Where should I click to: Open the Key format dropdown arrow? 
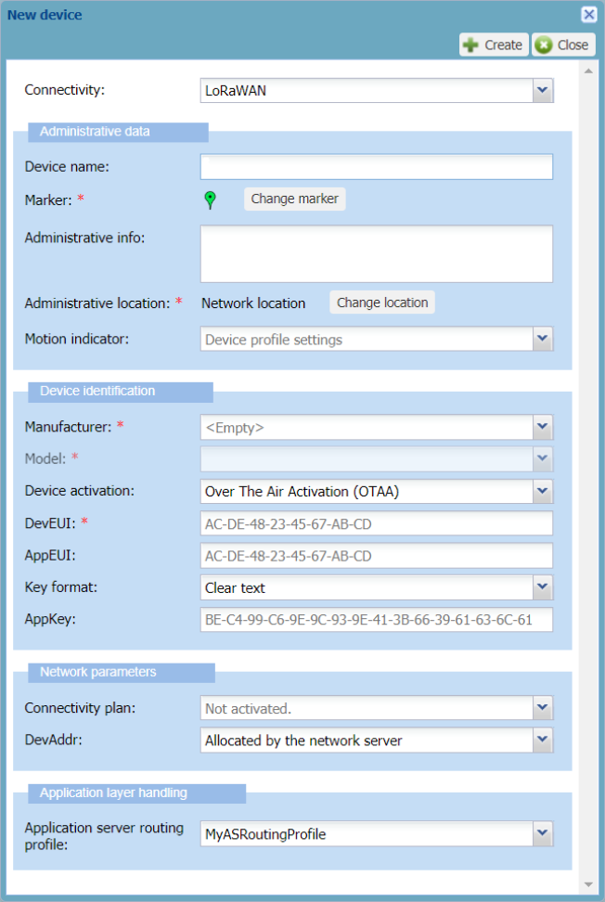click(x=542, y=587)
